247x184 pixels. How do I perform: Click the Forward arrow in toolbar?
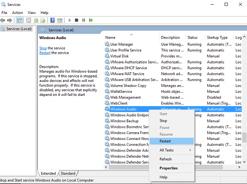pyautogui.click(x=10, y=20)
